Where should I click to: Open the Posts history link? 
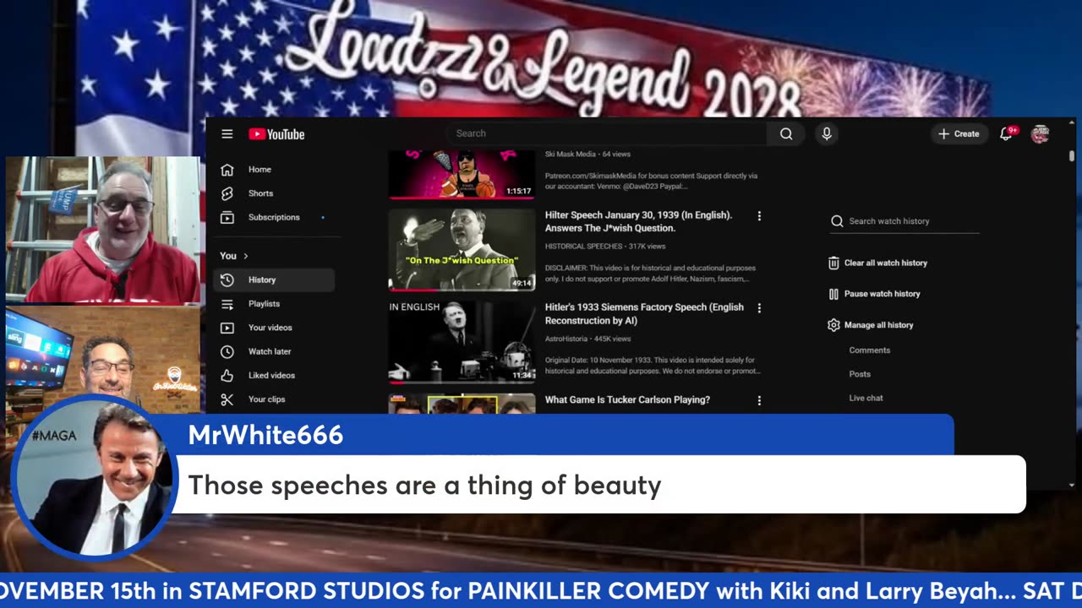pyautogui.click(x=860, y=374)
